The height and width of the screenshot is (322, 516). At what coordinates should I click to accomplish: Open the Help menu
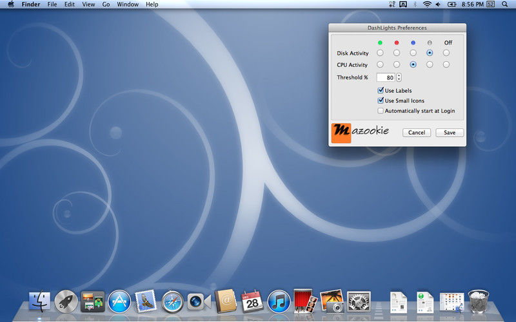(152, 5)
